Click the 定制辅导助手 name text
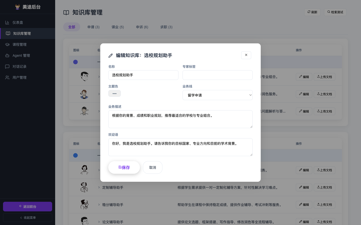This screenshot has width=361, height=225. [113, 187]
